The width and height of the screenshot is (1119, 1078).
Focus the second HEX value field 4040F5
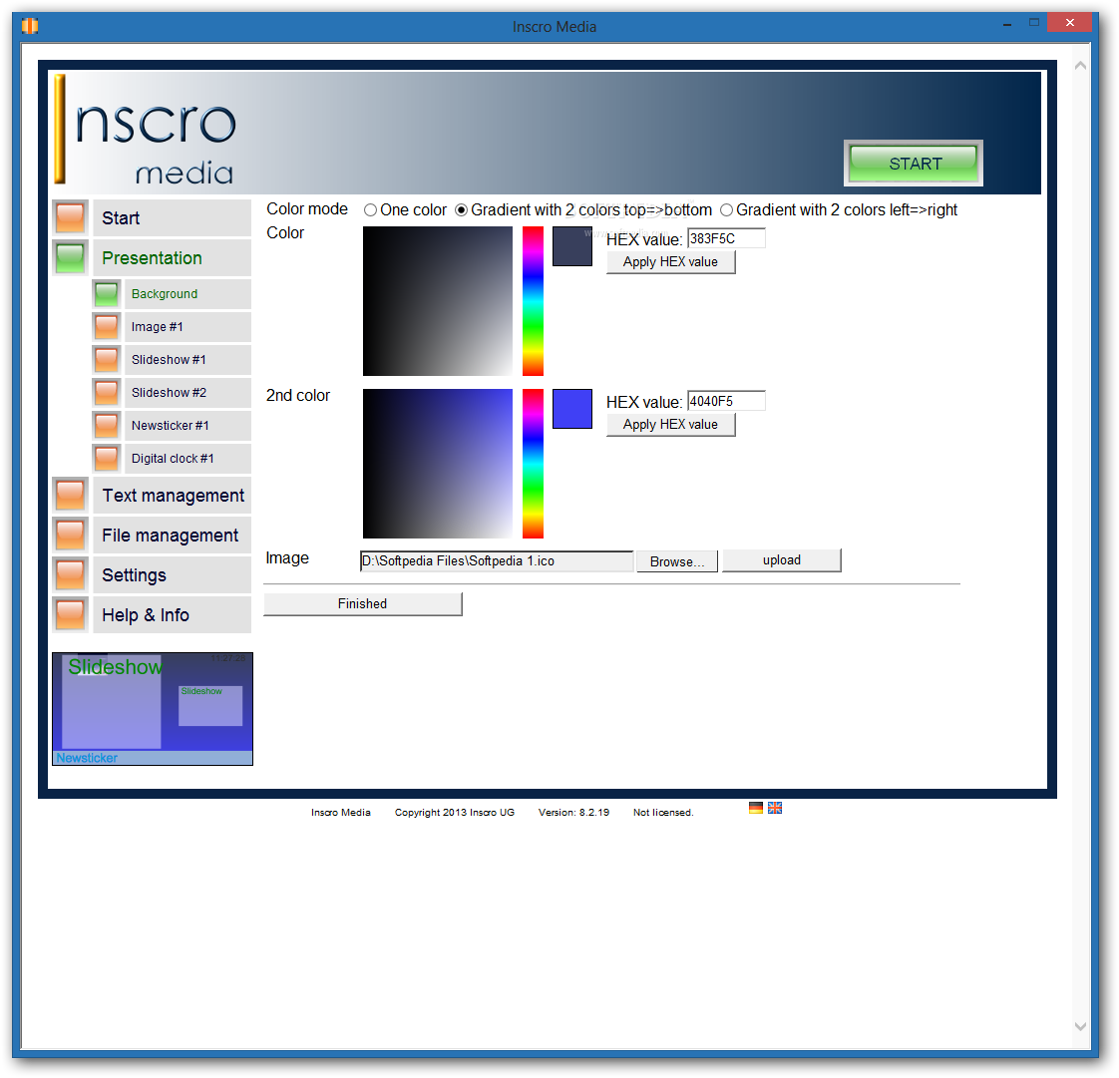point(726,401)
